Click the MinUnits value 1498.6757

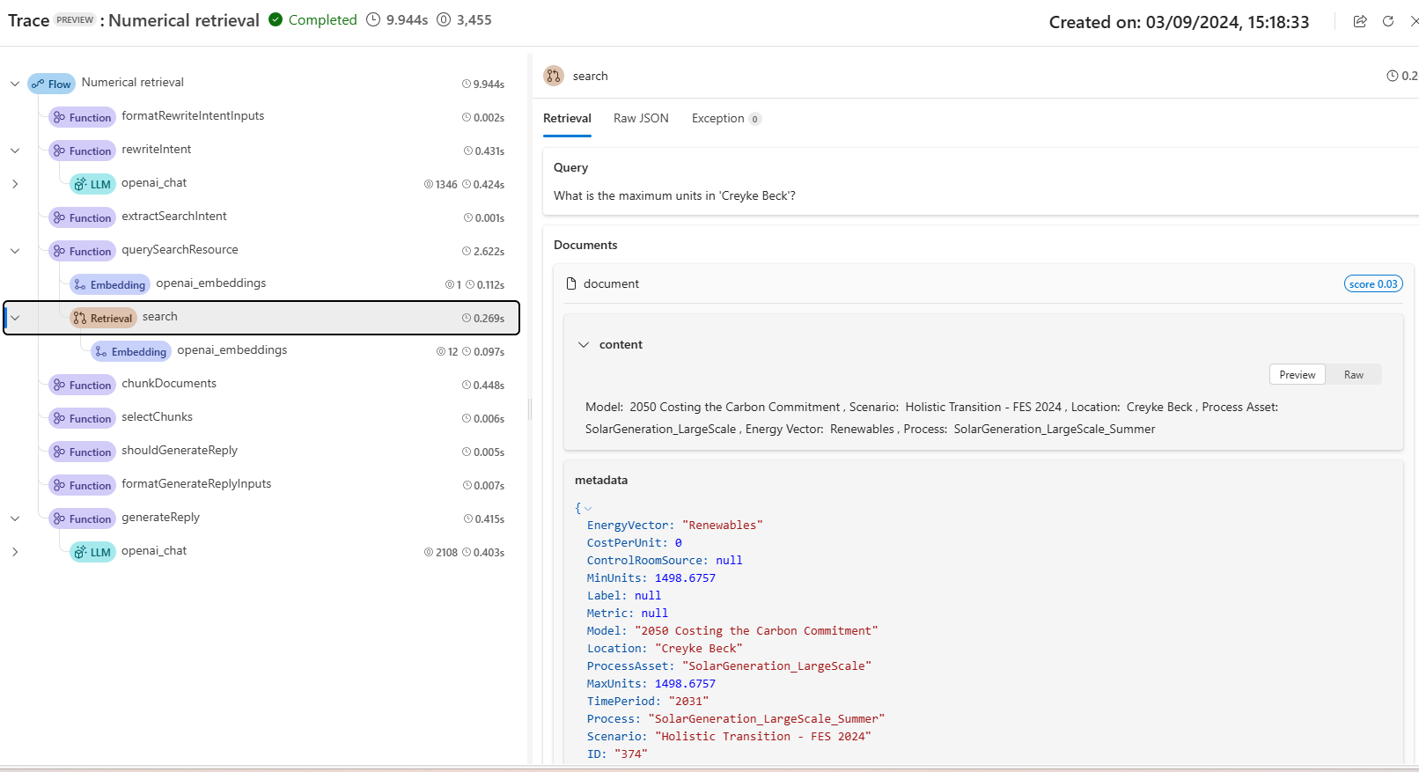(x=685, y=577)
